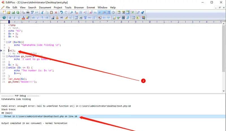Viewport: 226px width, 131px height.
Task: Toggle Underline formatting in the HTML toolbar
Action: (x=19, y=17)
